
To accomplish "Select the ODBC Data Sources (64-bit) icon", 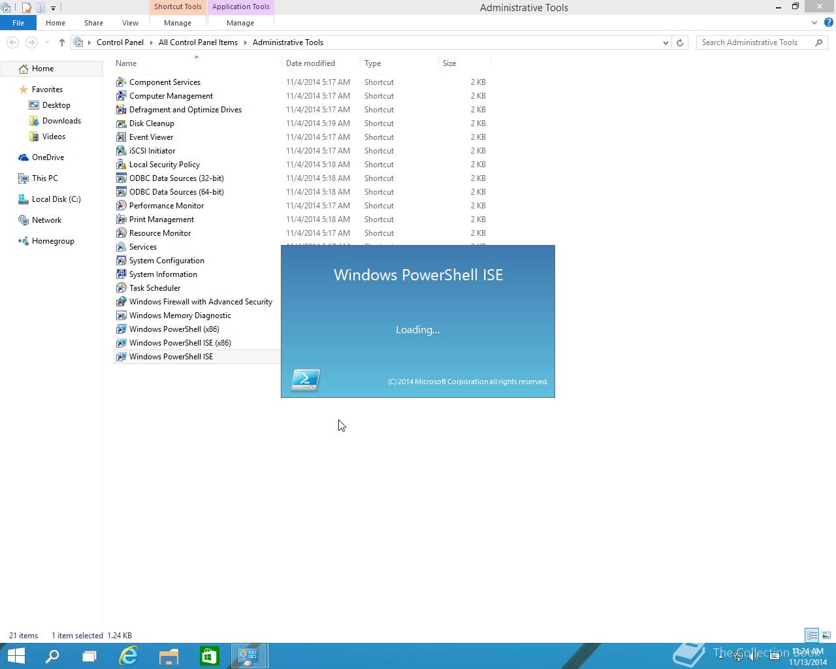I will (x=121, y=192).
